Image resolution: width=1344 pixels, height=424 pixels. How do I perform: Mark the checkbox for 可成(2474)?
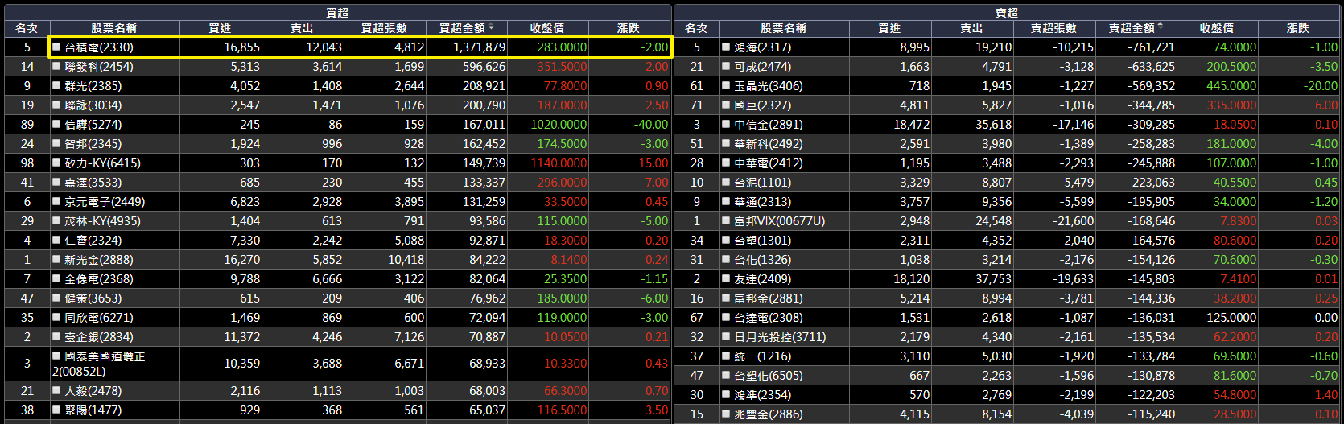(726, 67)
